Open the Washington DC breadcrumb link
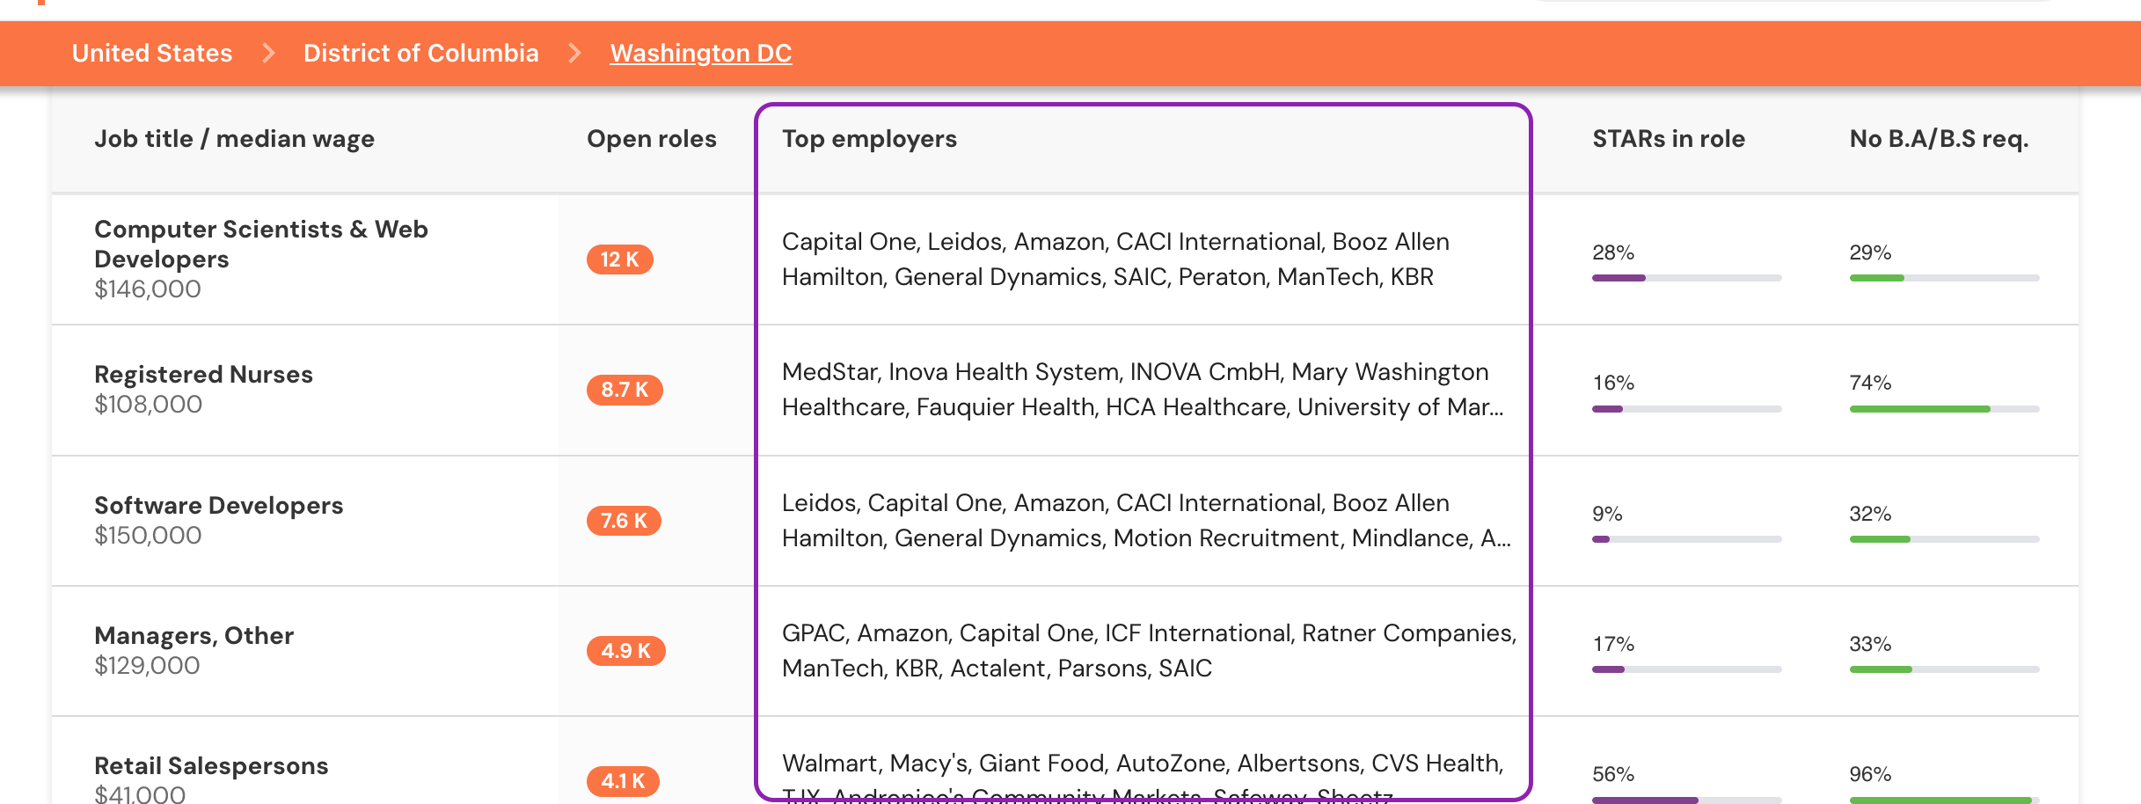This screenshot has width=2141, height=804. pos(701,53)
